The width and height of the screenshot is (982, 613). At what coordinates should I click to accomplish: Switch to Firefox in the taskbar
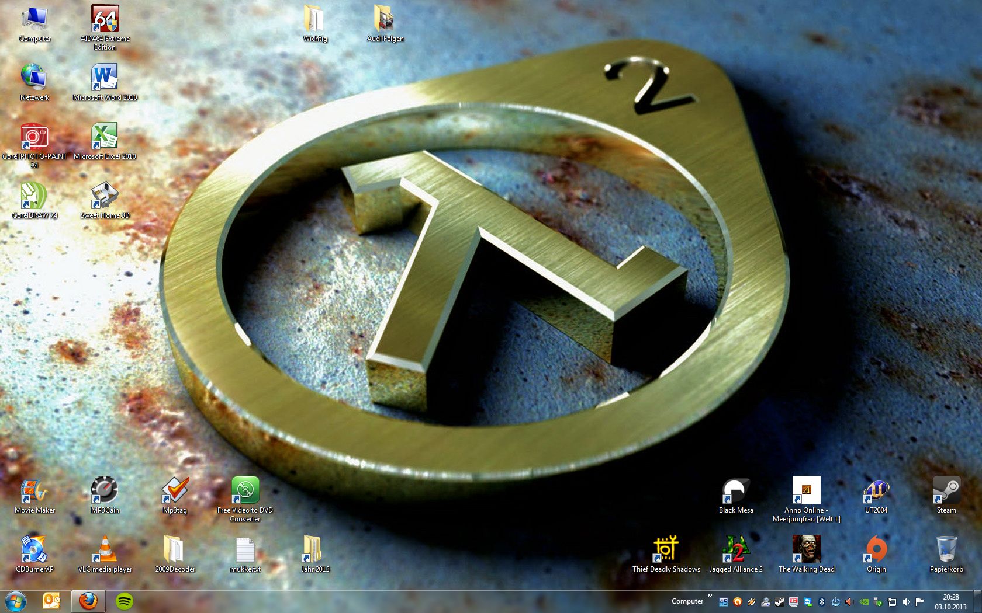(88, 601)
